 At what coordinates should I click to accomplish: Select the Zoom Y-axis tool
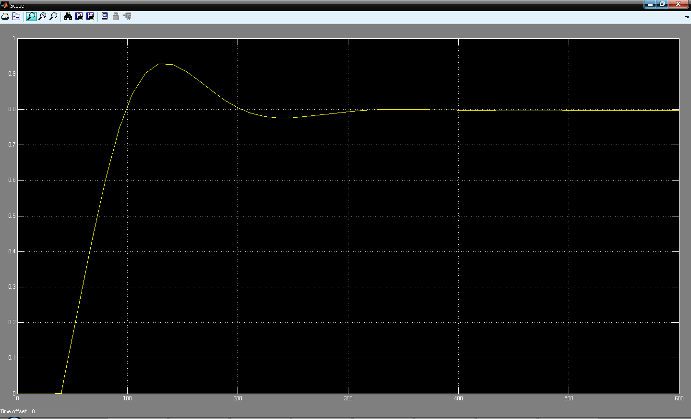53,16
